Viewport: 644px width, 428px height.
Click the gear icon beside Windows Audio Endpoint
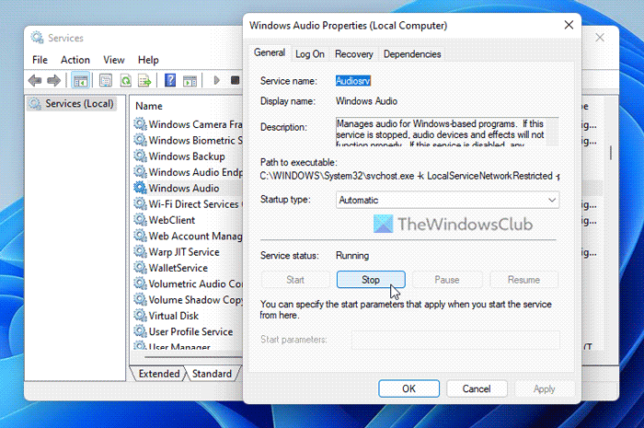click(140, 172)
